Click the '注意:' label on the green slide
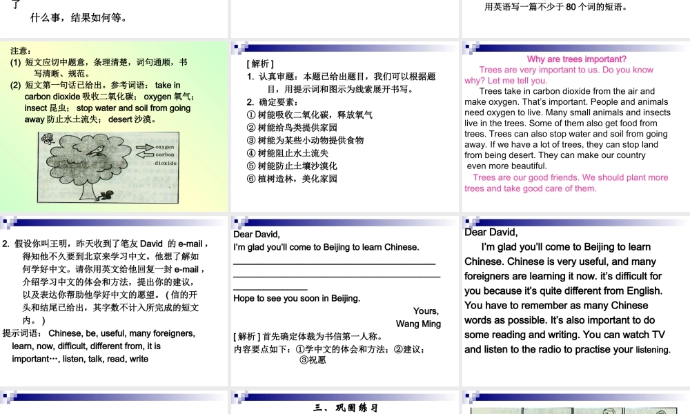 click(21, 51)
